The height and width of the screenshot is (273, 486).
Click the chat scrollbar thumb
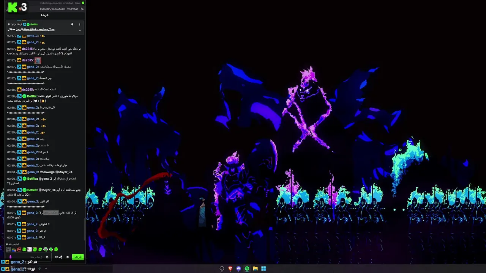85,229
